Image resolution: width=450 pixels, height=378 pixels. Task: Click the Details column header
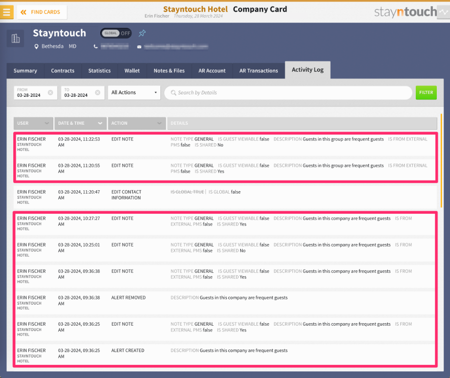click(x=302, y=123)
